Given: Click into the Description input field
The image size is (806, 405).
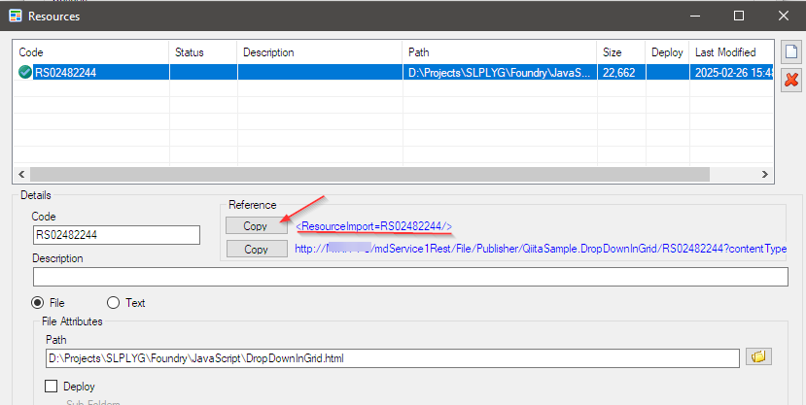Looking at the screenshot, I should tap(410, 277).
